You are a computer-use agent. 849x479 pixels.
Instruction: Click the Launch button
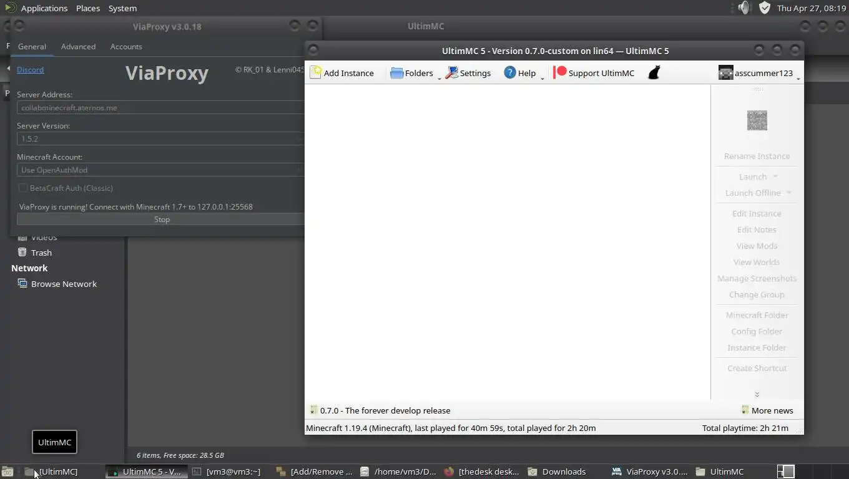pos(752,177)
